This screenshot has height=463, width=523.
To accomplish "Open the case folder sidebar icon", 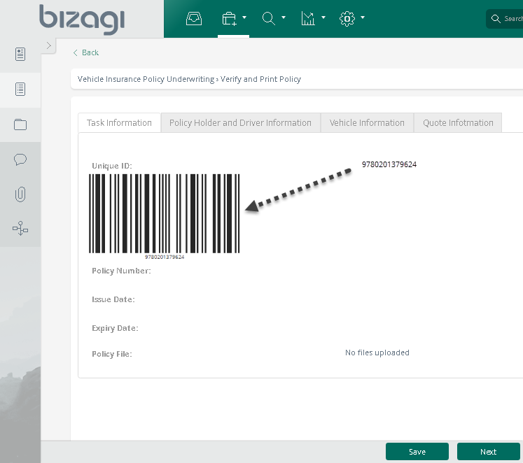I will (20, 124).
